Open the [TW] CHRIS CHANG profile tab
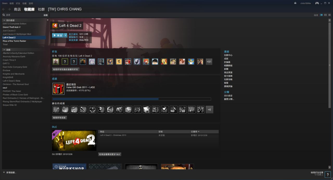Screen dimensions: 333x180 (65, 9)
